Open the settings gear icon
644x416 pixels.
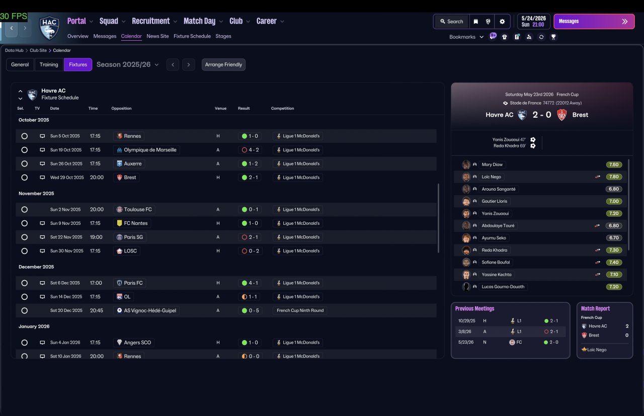click(502, 22)
